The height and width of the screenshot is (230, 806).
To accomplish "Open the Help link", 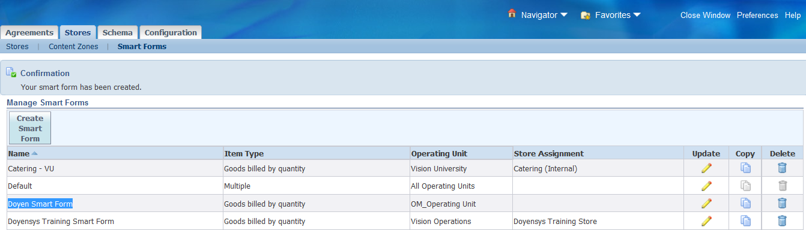I will [x=792, y=15].
